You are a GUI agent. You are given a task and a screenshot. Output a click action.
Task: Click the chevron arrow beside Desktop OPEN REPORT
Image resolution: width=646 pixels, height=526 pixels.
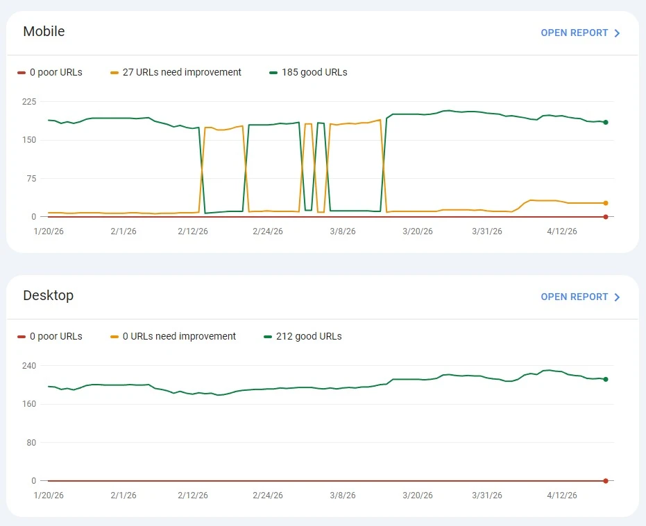[x=617, y=297]
